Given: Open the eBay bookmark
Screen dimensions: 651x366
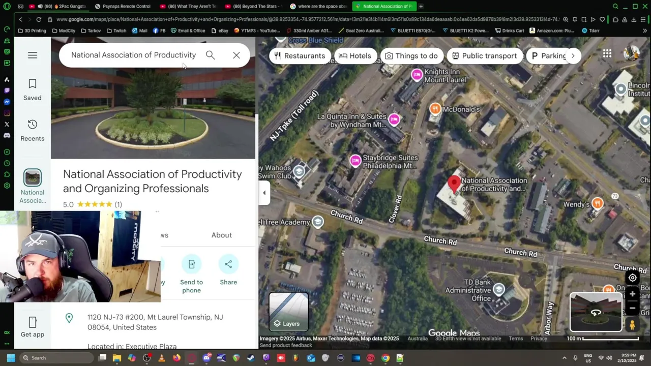Looking at the screenshot, I should click(220, 30).
